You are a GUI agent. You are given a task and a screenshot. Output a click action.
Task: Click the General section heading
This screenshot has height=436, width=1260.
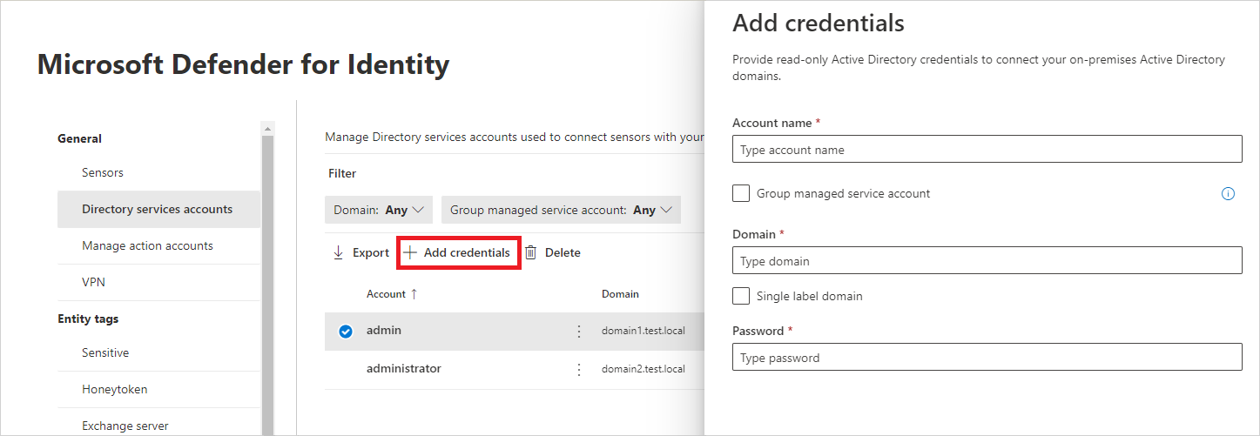79,138
